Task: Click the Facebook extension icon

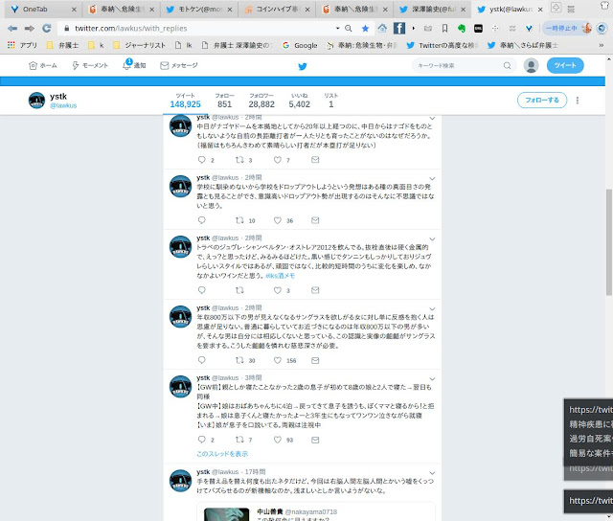Action: (x=399, y=28)
